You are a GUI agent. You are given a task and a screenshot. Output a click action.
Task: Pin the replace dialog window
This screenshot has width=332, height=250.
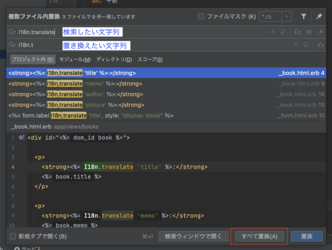319,16
